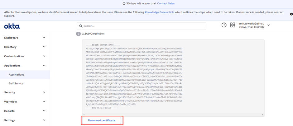Open the Workflow sidebar menu
The height and width of the screenshot is (126, 293).
(x=25, y=102)
